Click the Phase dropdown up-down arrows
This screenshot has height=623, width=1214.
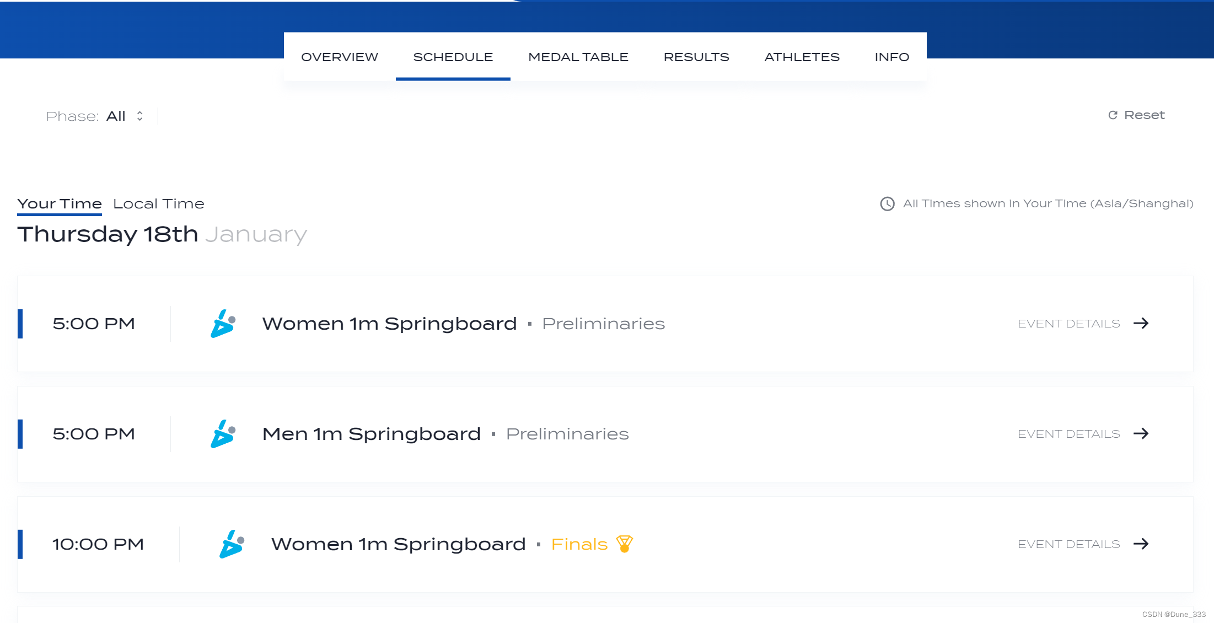[140, 116]
